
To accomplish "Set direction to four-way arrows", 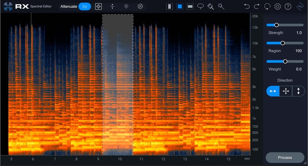I will pos(286,91).
